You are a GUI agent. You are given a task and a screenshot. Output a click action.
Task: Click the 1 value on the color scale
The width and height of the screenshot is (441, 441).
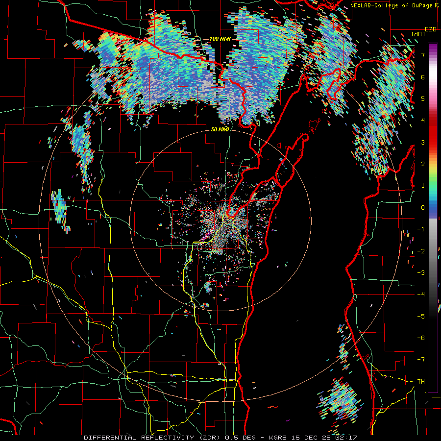[423, 186]
